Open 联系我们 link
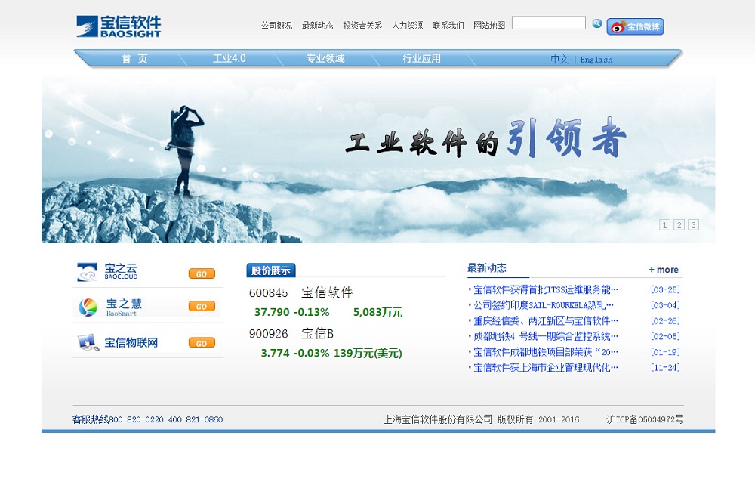 click(x=448, y=26)
